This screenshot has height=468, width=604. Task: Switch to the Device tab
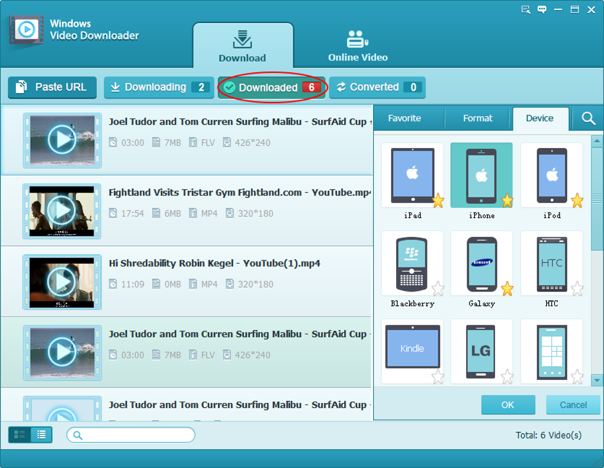coord(539,118)
